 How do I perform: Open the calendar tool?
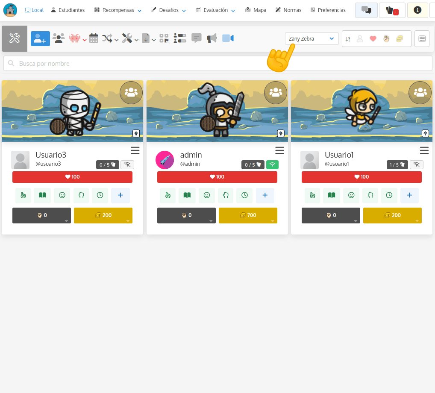(x=94, y=38)
